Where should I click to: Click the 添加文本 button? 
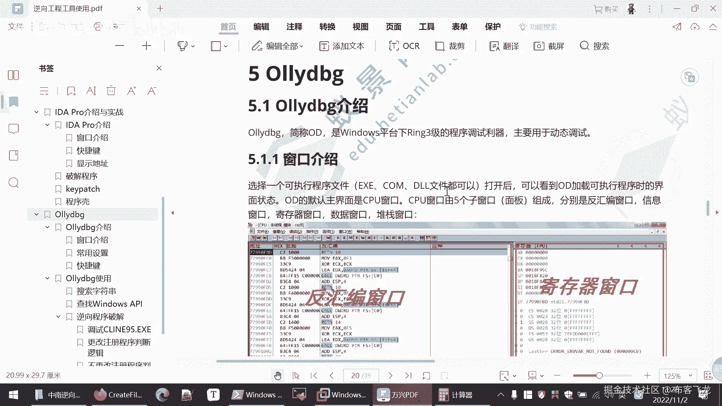tap(341, 46)
